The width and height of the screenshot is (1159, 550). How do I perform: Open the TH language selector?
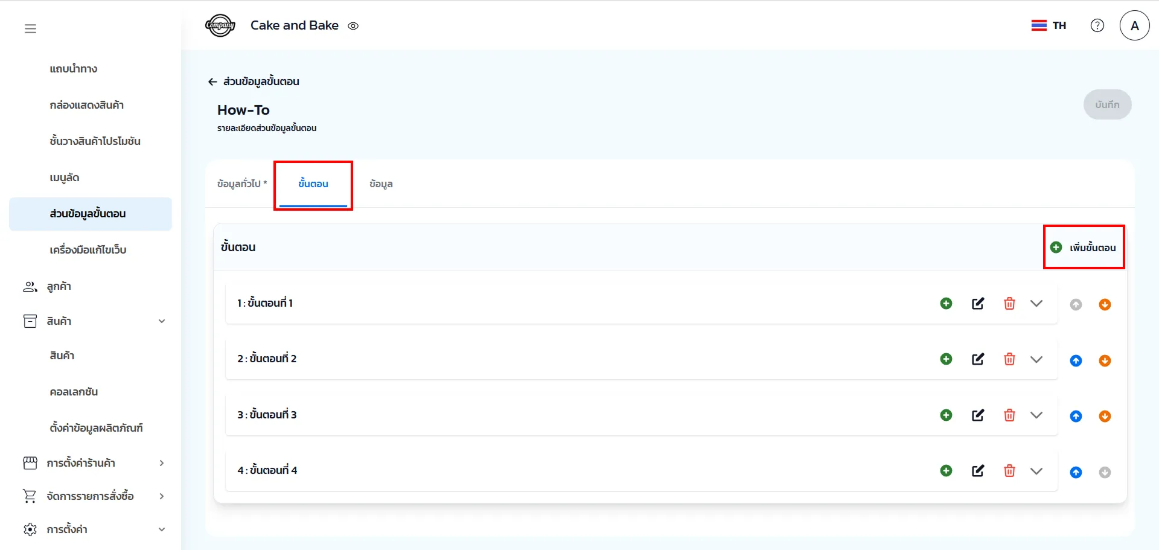(1049, 25)
